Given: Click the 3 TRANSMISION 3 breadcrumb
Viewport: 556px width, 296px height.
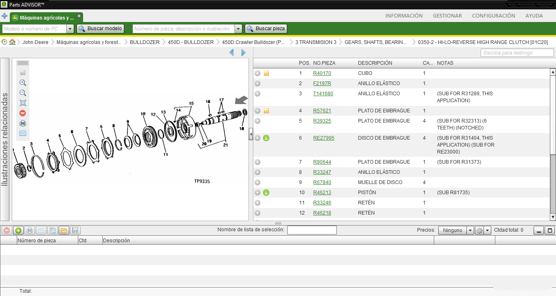Looking at the screenshot, I should pos(316,42).
